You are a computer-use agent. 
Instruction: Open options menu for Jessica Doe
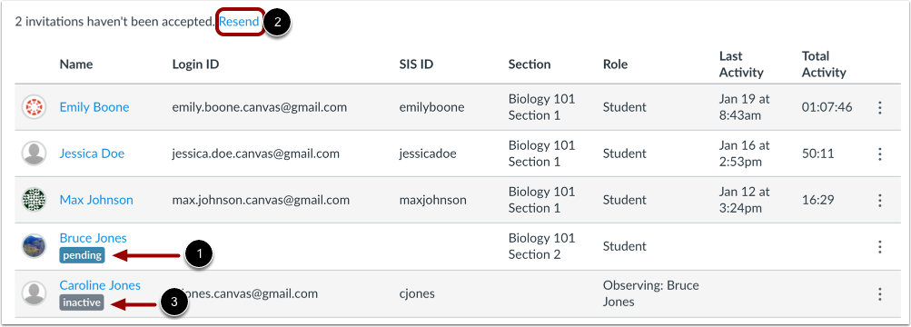(879, 154)
